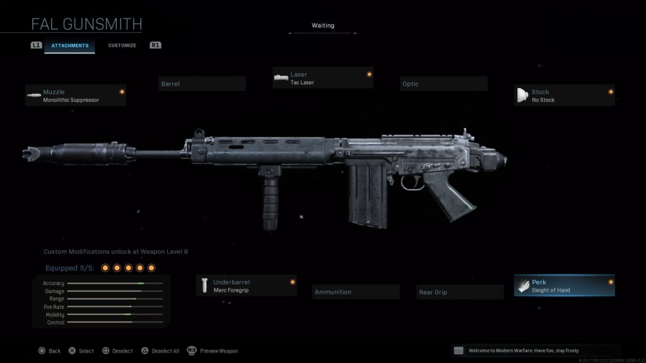Open the empty Ammunition attachment slot

356,292
